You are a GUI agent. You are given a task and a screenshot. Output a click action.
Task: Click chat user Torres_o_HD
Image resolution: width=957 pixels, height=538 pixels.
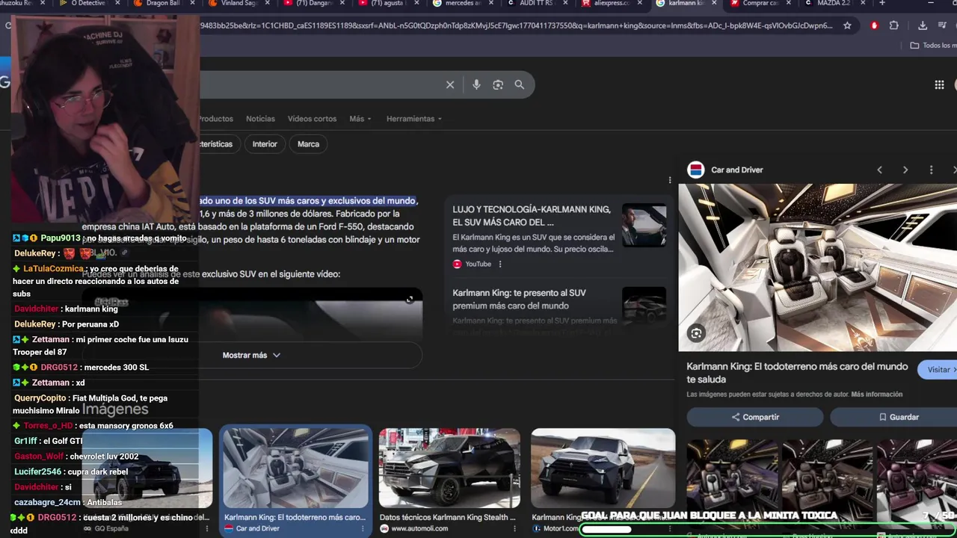[48, 426]
